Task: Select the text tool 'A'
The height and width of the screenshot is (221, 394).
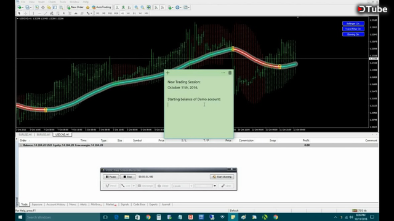Action: [63, 14]
